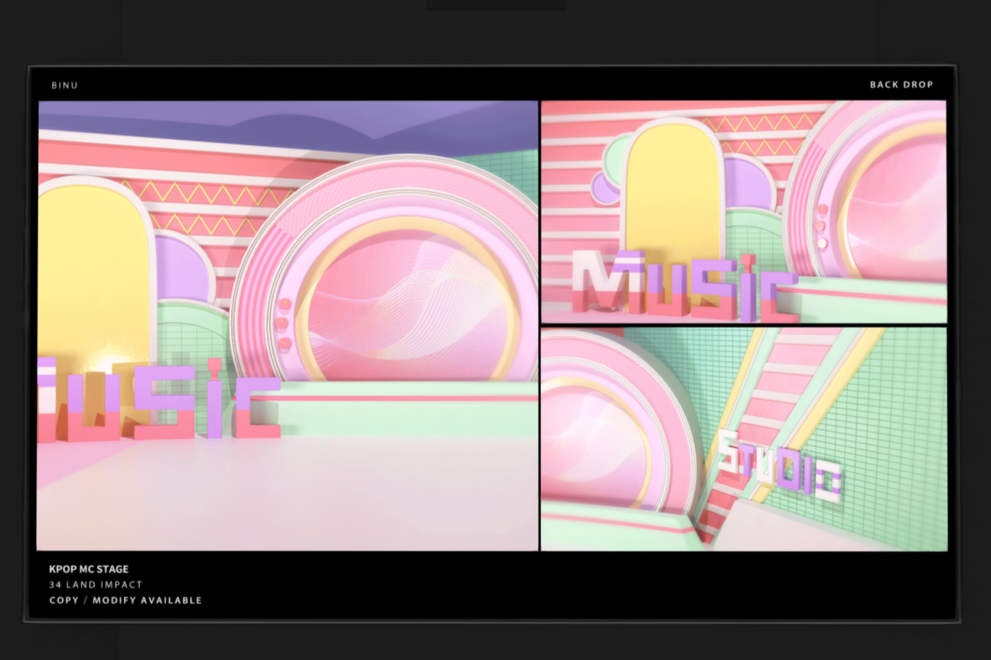Click the STUDIO block letters sign

click(x=779, y=466)
